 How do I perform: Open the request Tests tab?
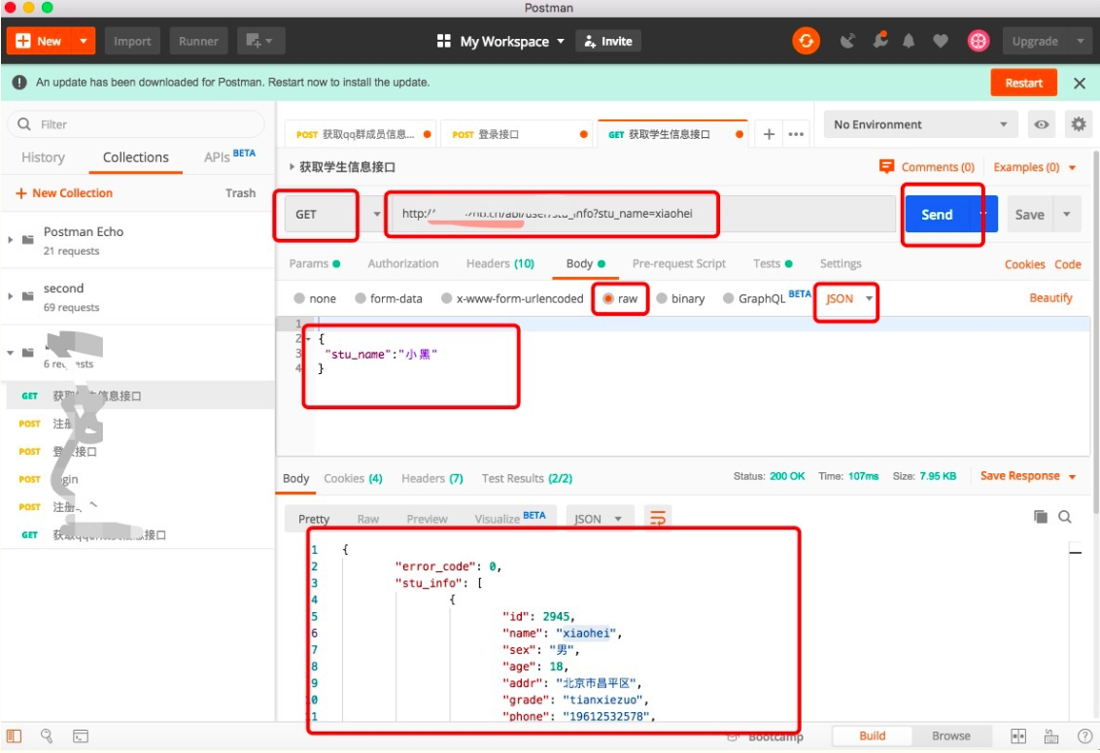(x=773, y=263)
